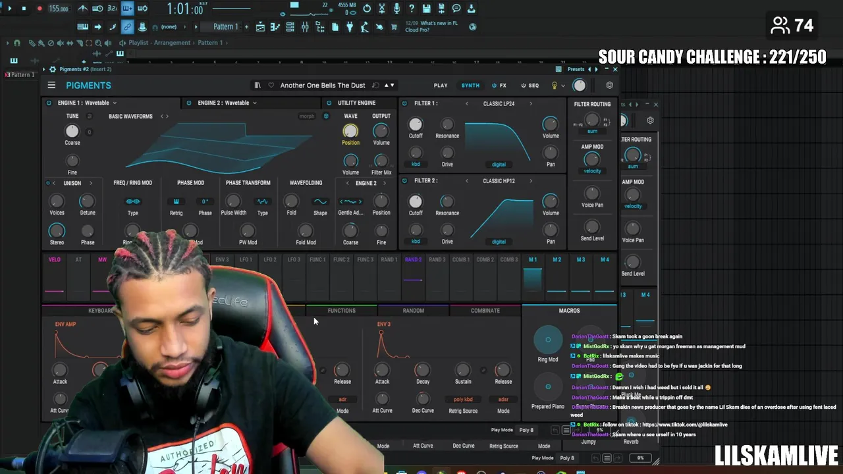Viewport: 843px width, 474px height.
Task: Stop playback using the stop button
Action: (x=24, y=9)
